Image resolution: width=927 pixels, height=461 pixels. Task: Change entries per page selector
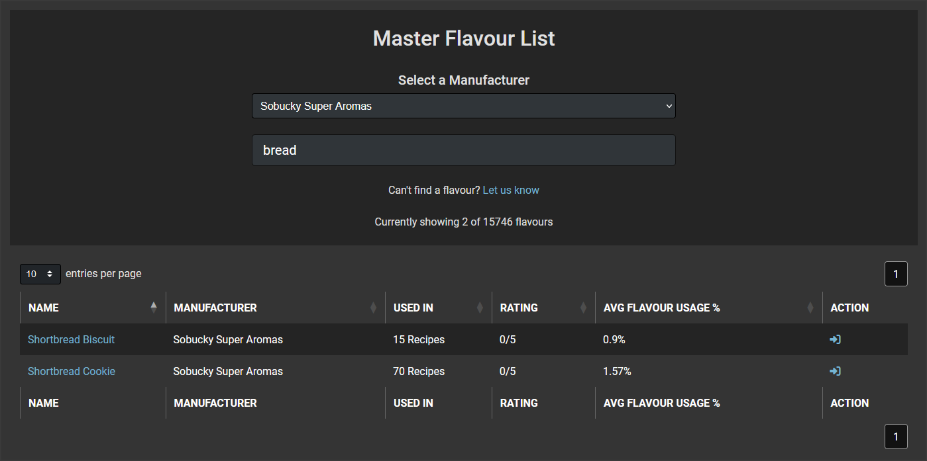[40, 274]
